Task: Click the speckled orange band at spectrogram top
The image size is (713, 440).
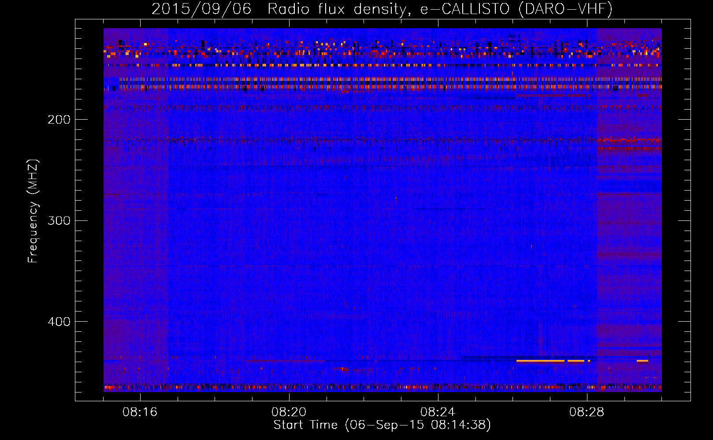Action: pos(382,51)
